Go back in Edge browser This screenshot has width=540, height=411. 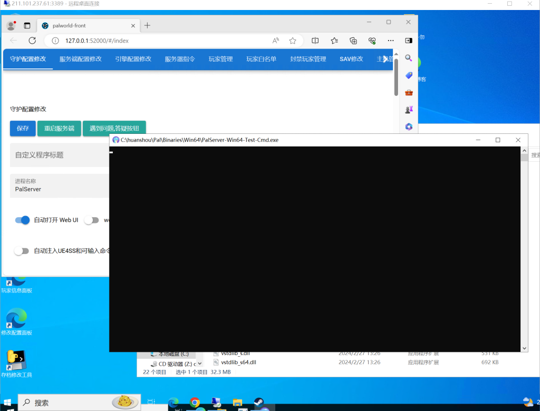click(13, 41)
